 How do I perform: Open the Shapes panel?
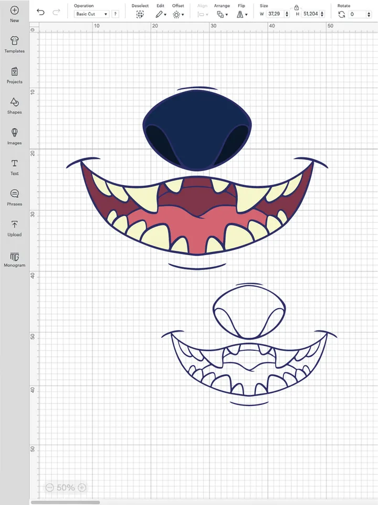coord(15,105)
